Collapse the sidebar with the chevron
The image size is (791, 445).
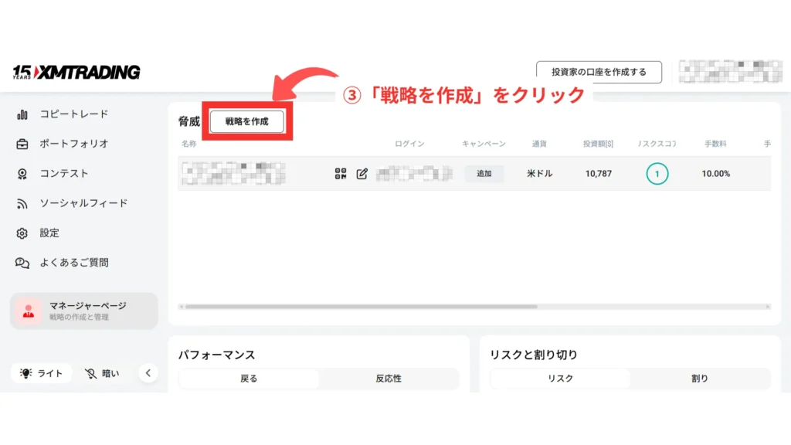coord(148,373)
